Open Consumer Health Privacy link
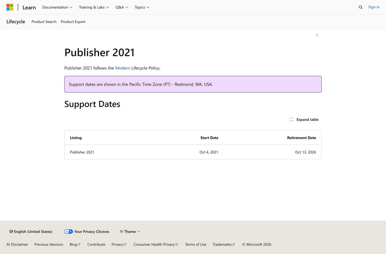 [x=156, y=244]
